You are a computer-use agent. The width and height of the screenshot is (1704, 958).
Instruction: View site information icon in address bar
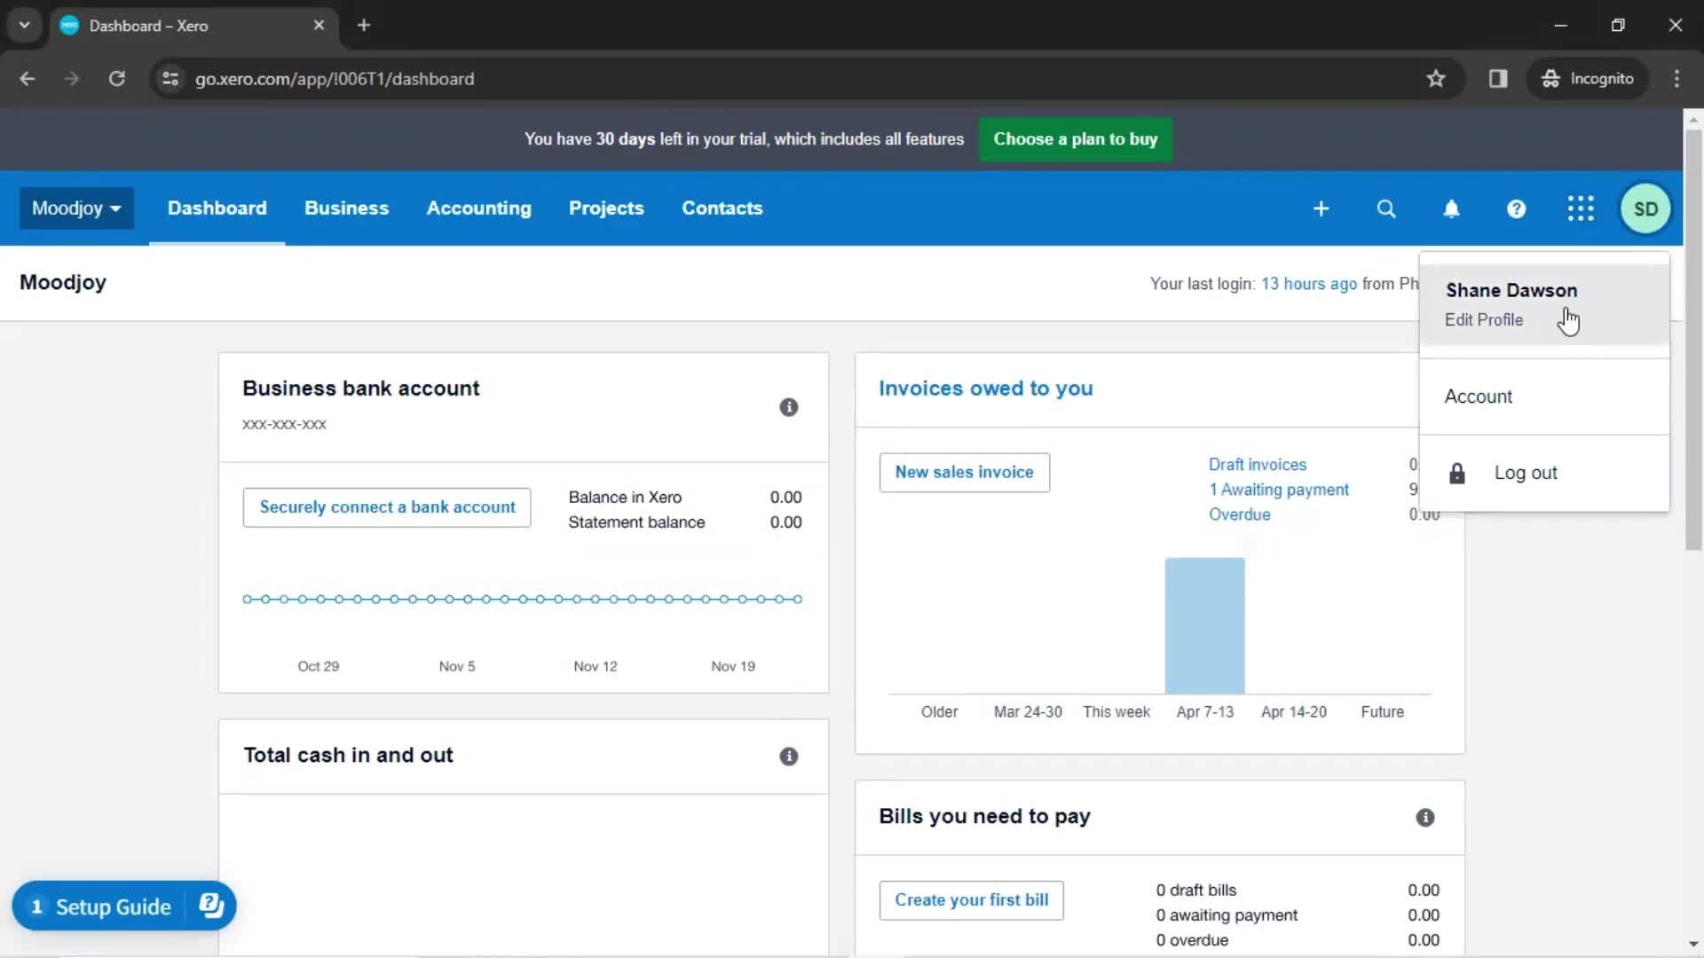pyautogui.click(x=170, y=79)
